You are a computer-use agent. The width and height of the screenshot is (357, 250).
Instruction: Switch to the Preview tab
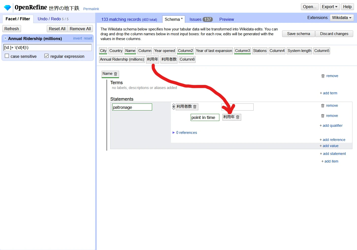[226, 20]
